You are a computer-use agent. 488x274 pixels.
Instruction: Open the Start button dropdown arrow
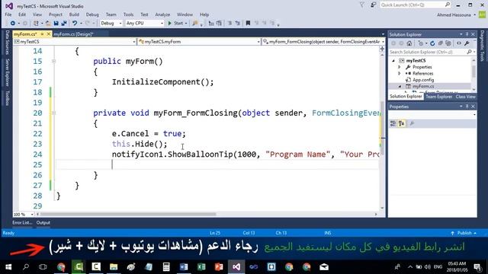[x=186, y=24]
